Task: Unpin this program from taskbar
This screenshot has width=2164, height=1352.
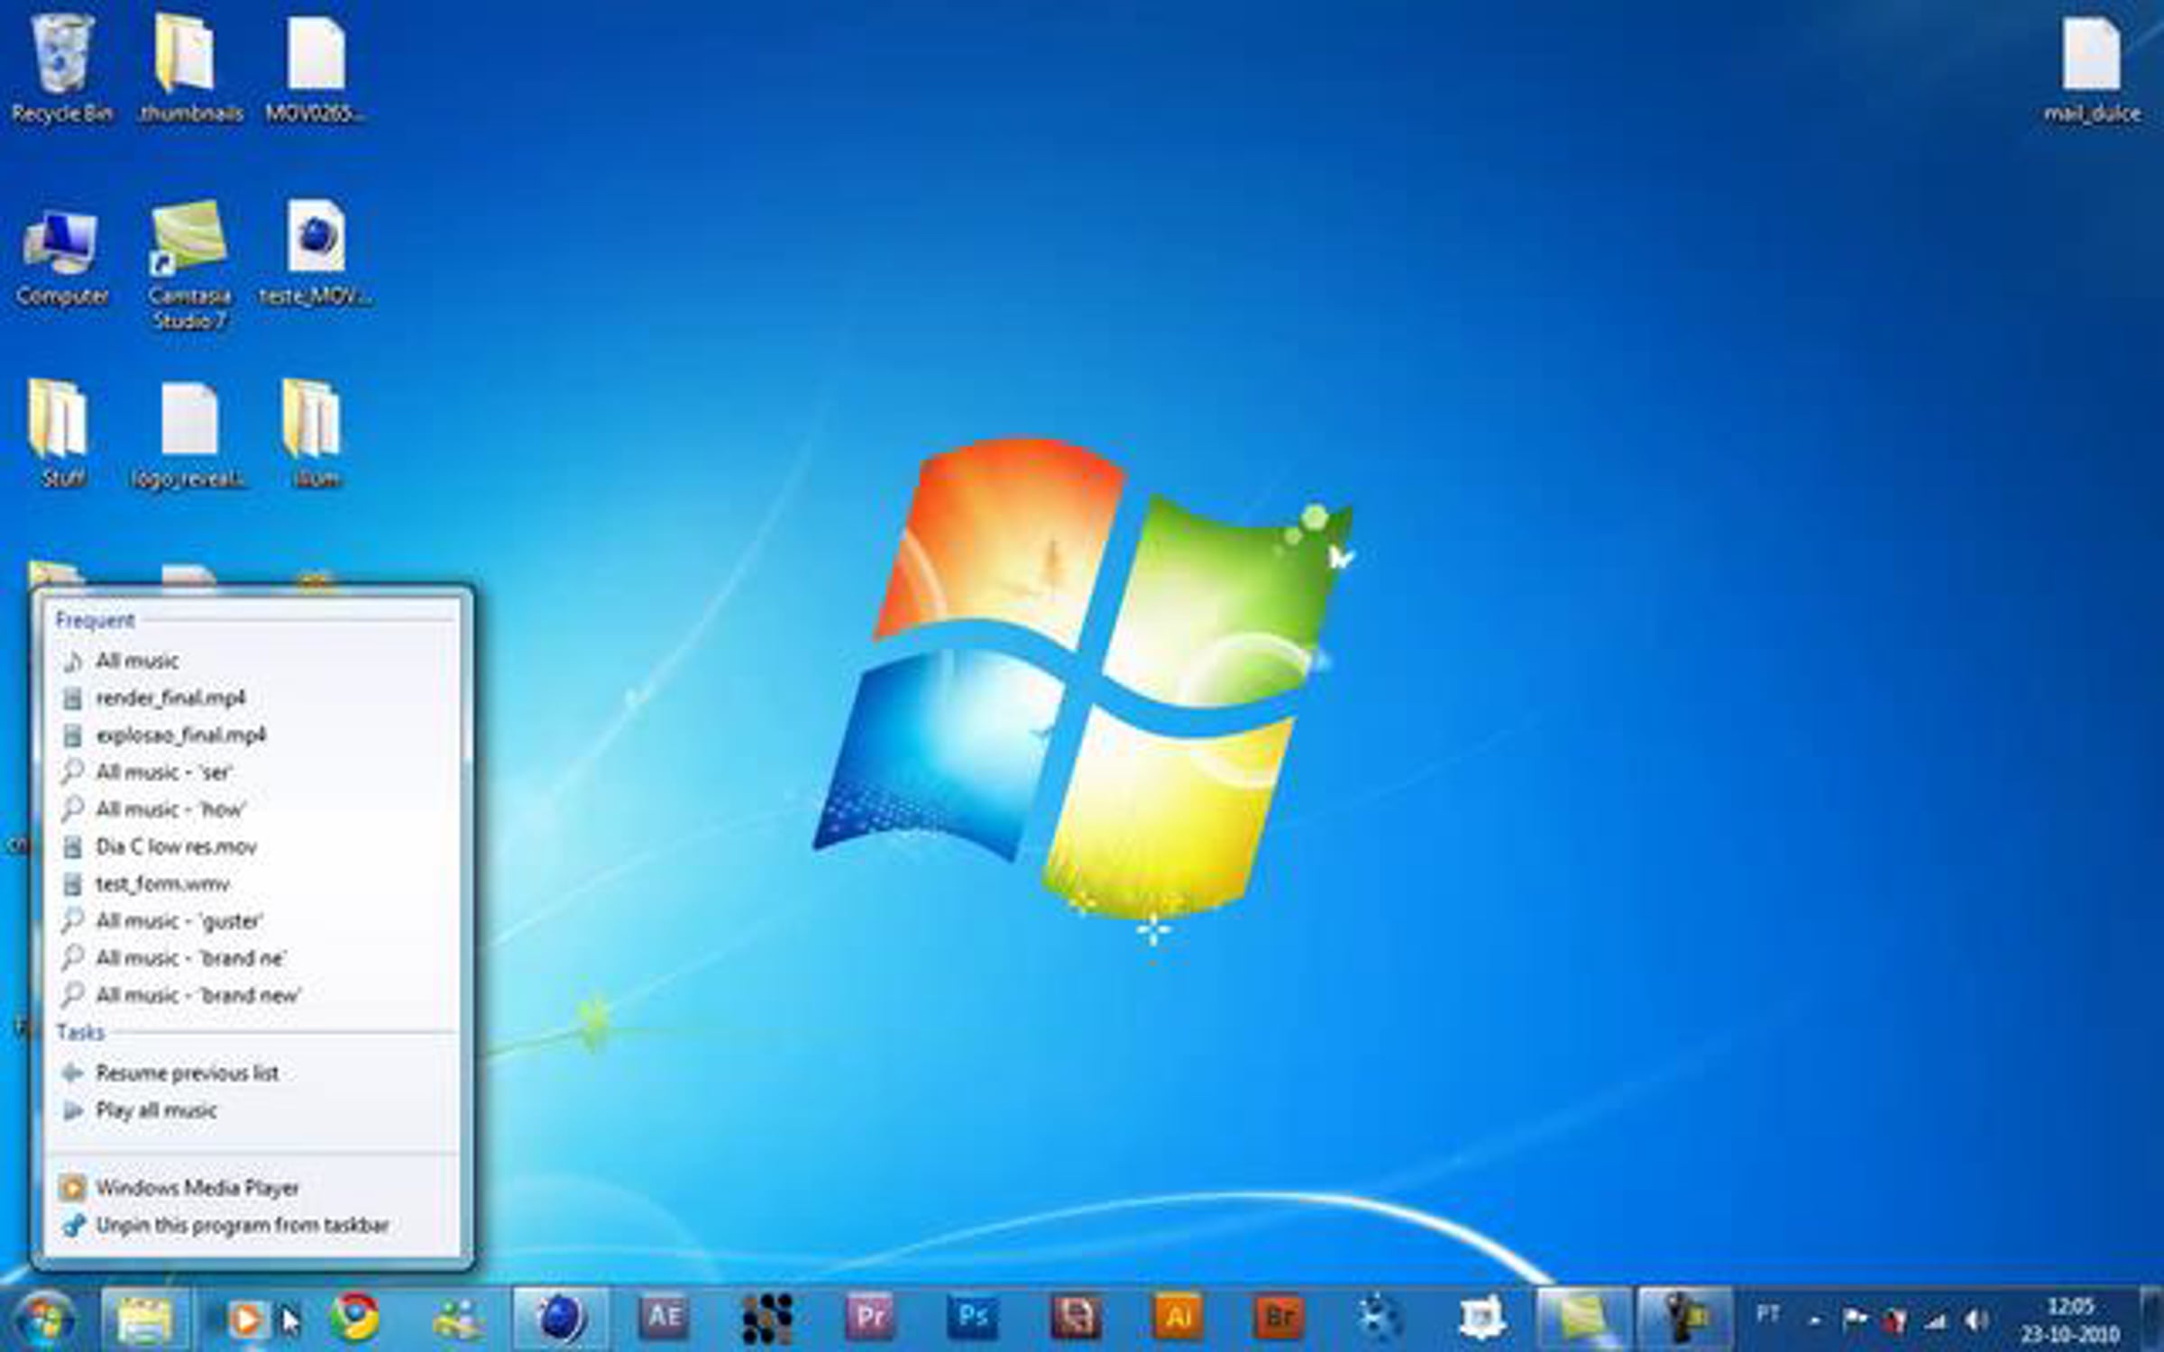Action: (252, 1226)
